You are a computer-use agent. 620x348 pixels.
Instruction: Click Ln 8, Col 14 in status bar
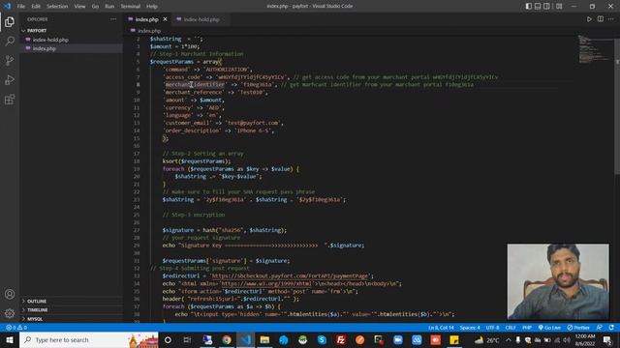point(441,328)
